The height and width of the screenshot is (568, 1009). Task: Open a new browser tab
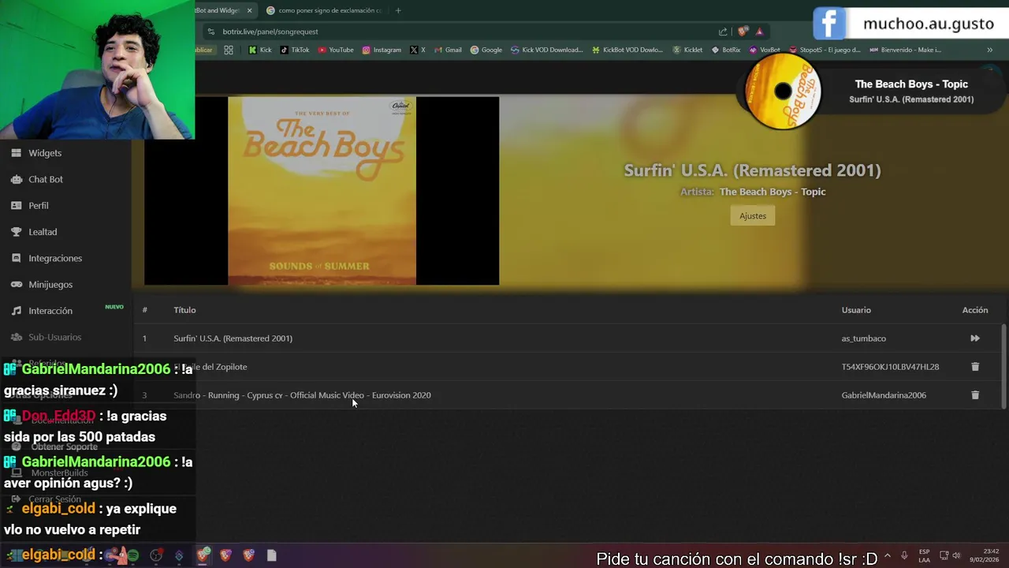398,10
